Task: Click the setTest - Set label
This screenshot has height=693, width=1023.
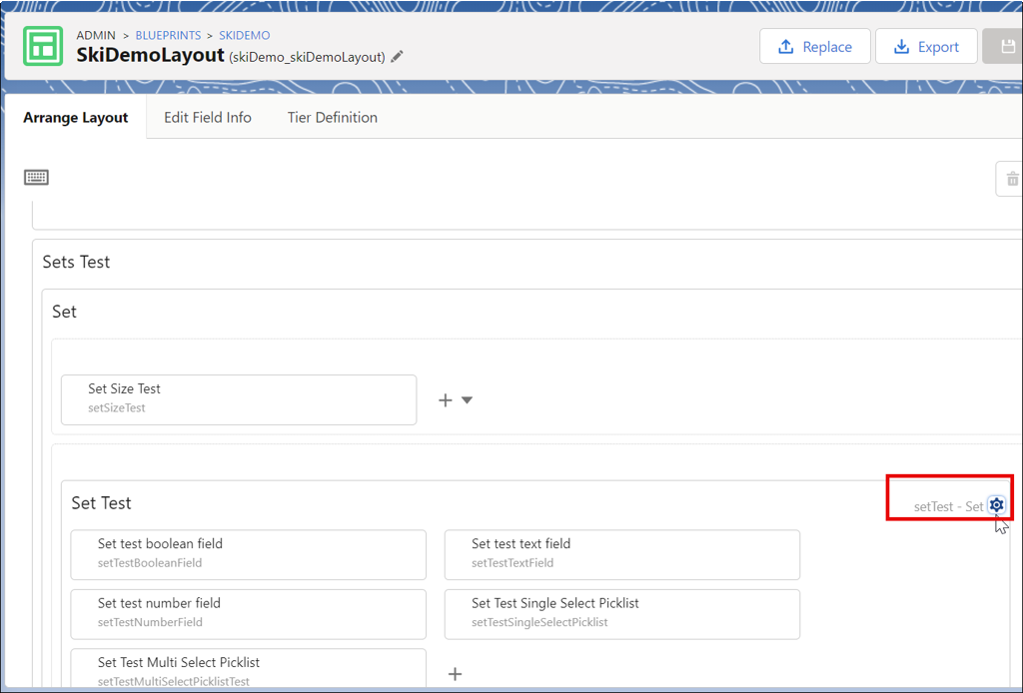Action: (948, 506)
